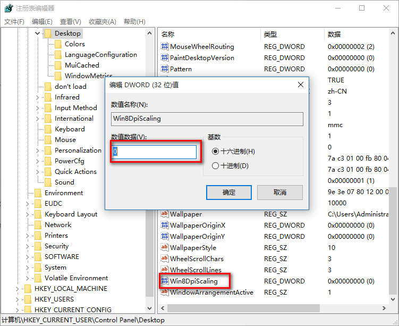The height and width of the screenshot is (326, 399).
Task: Select the WallpaperStyle string icon
Action: tap(165, 247)
